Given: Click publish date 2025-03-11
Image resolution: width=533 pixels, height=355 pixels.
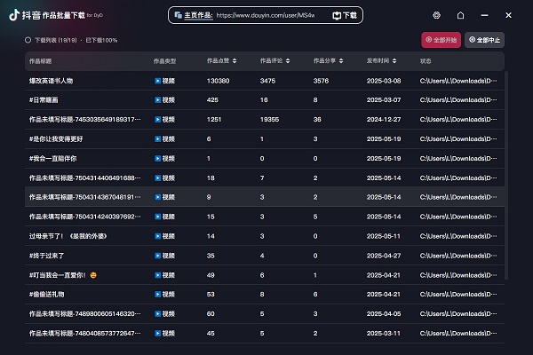Looking at the screenshot, I should 384,334.
